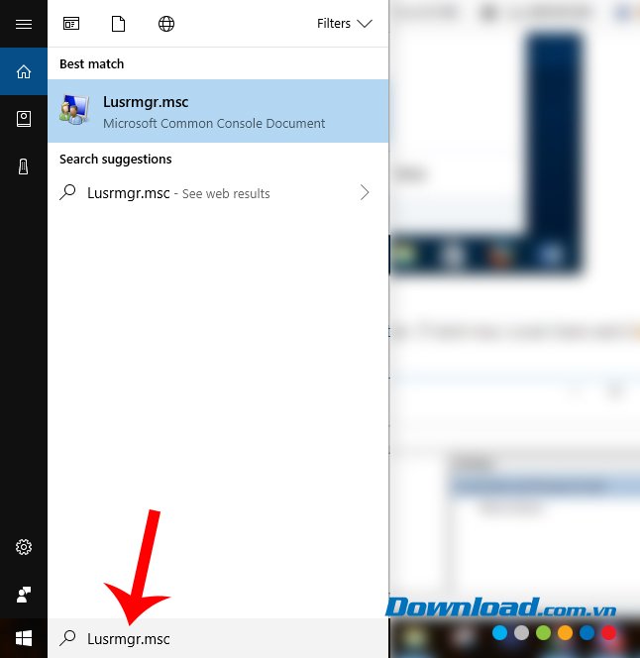Expand arrow beside Lusrmgr.msc web suggestion

365,192
